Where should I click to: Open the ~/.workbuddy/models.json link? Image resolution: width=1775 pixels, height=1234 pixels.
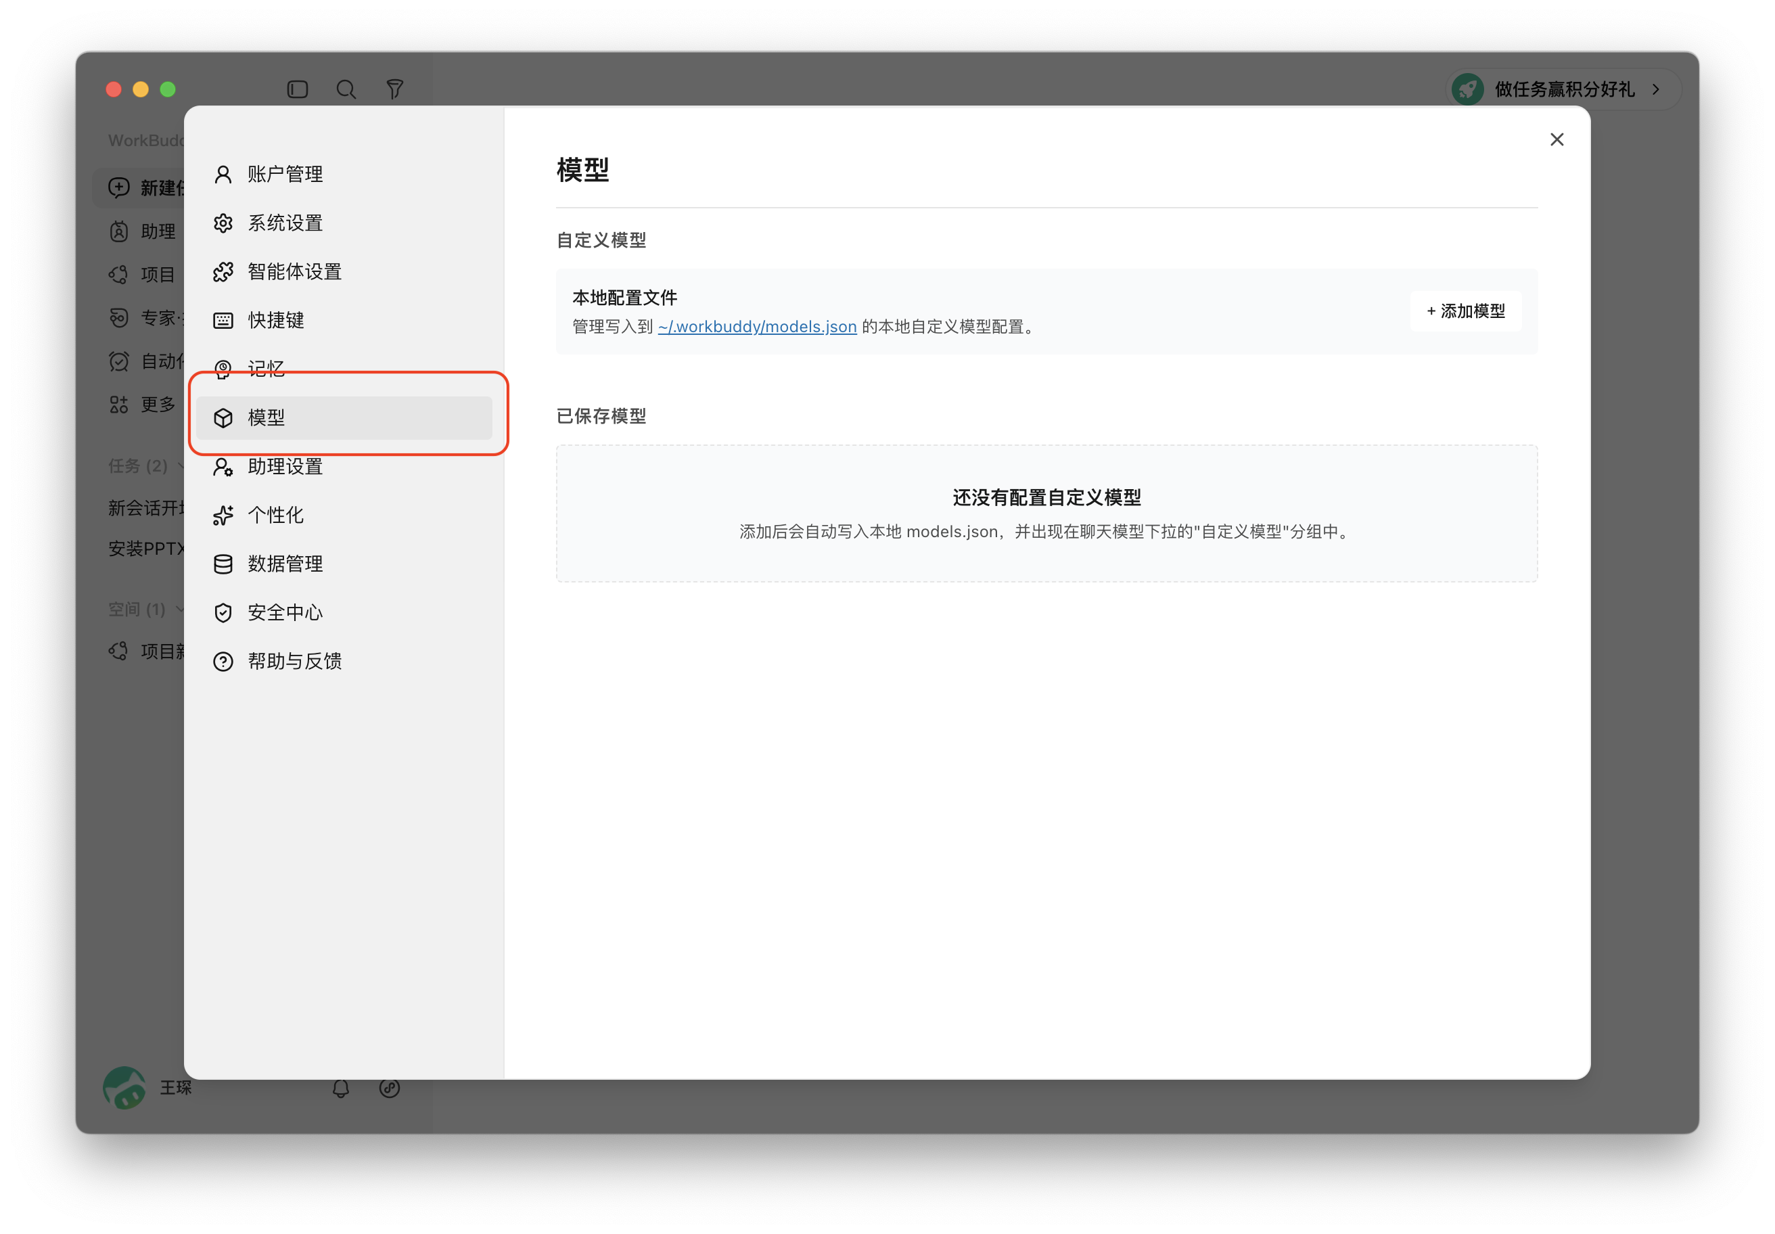[757, 326]
